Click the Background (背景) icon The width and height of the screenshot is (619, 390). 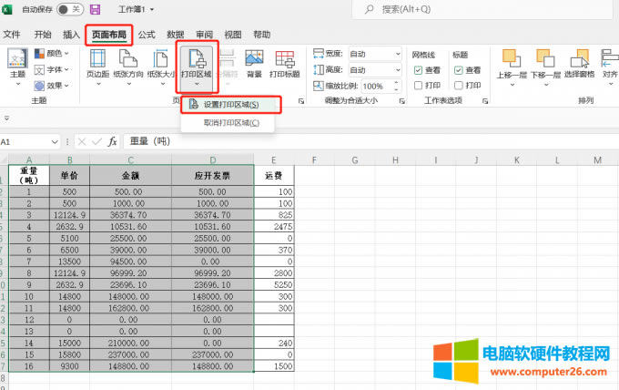pyautogui.click(x=254, y=64)
